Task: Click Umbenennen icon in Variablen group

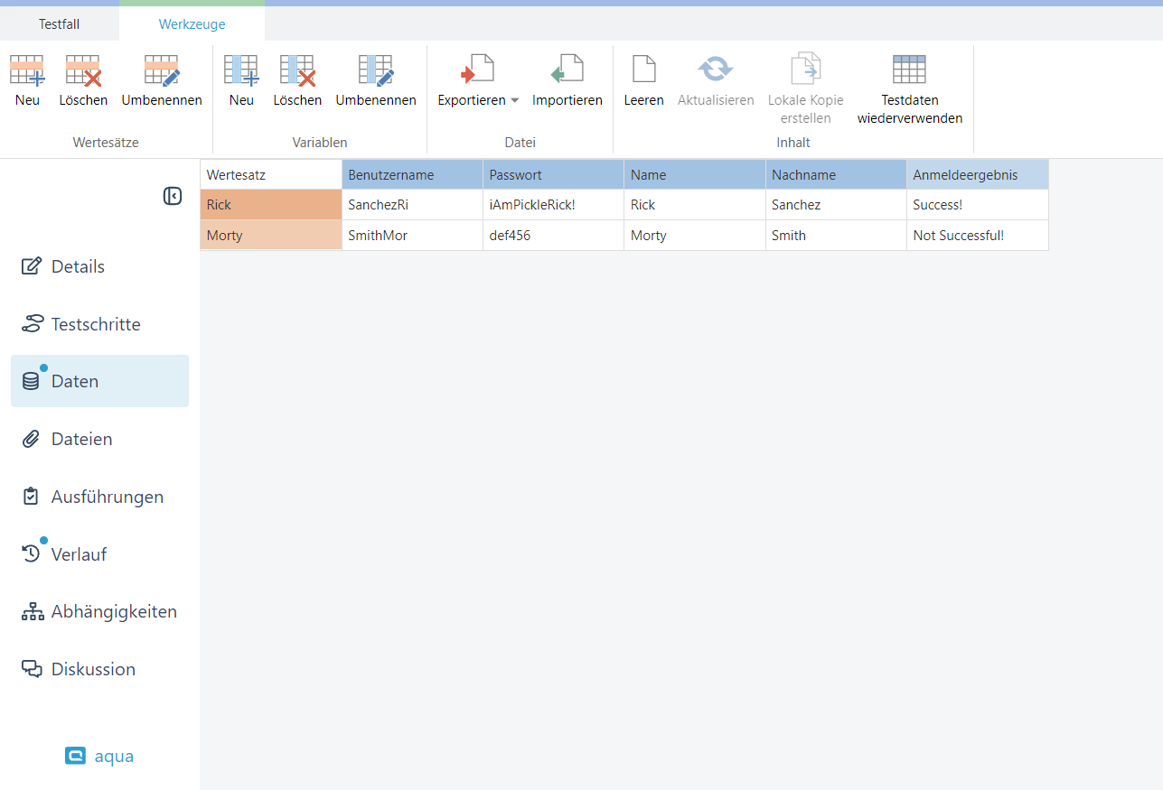Action: tap(376, 70)
